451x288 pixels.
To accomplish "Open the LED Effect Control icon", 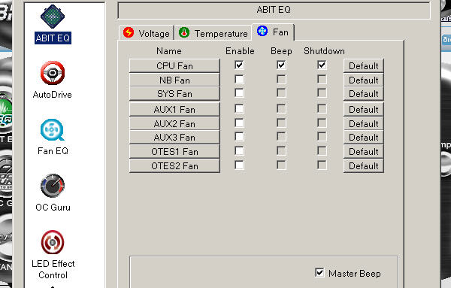I will point(53,242).
